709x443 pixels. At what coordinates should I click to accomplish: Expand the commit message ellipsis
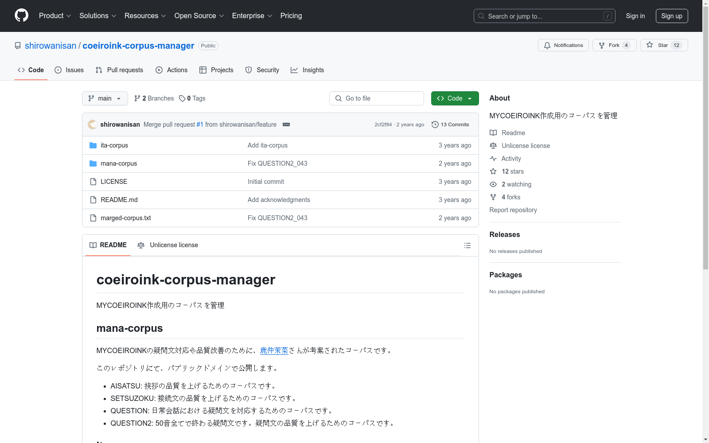point(286,124)
